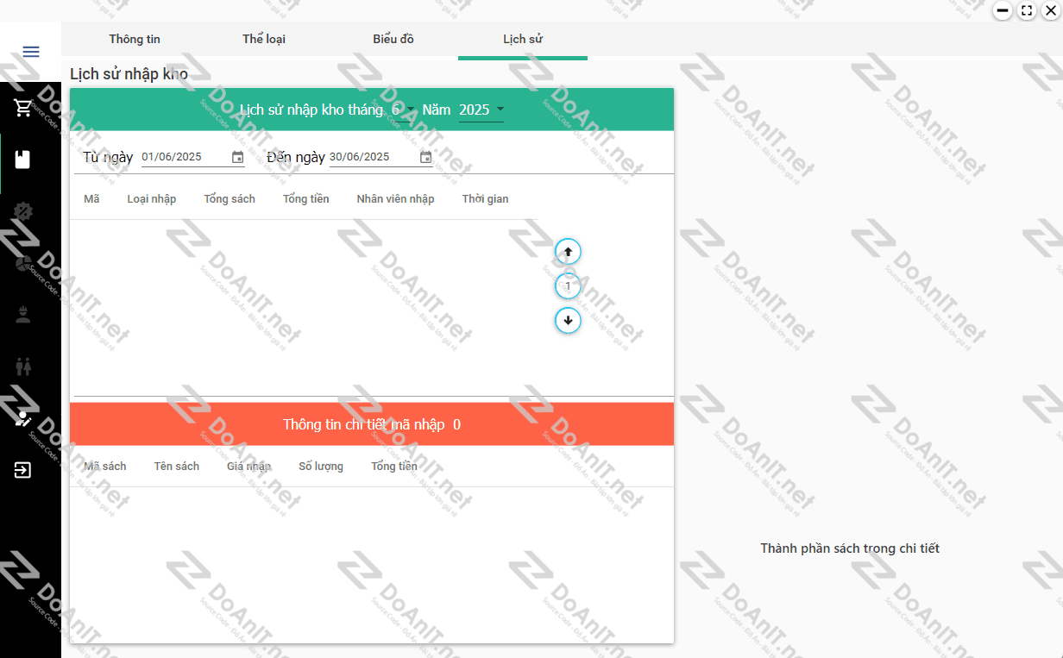Select the book icon in sidebar

(23, 160)
